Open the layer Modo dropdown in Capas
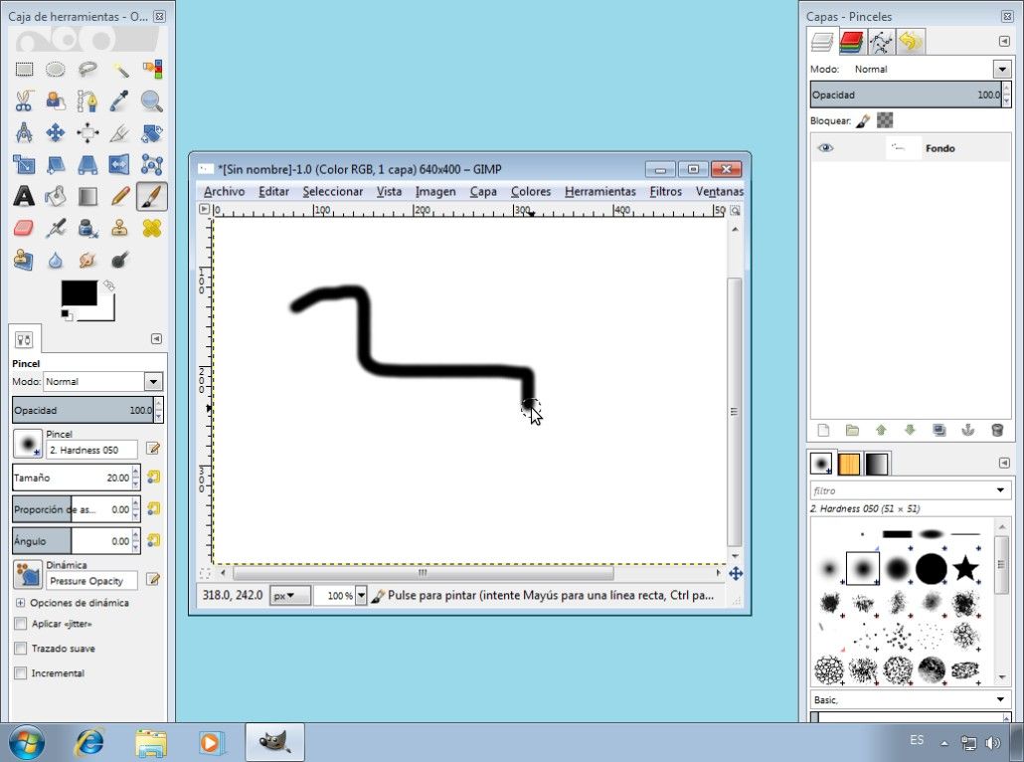1024x762 pixels. tap(1001, 70)
